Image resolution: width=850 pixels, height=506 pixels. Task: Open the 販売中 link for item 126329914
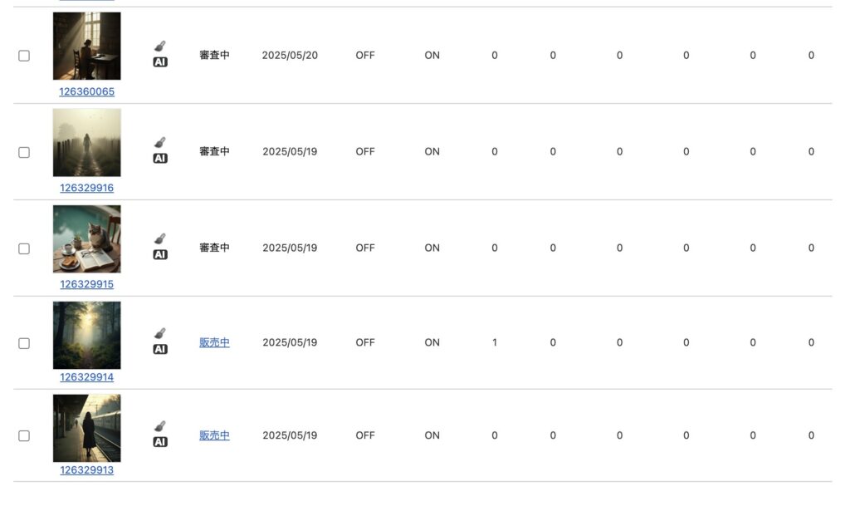click(214, 342)
